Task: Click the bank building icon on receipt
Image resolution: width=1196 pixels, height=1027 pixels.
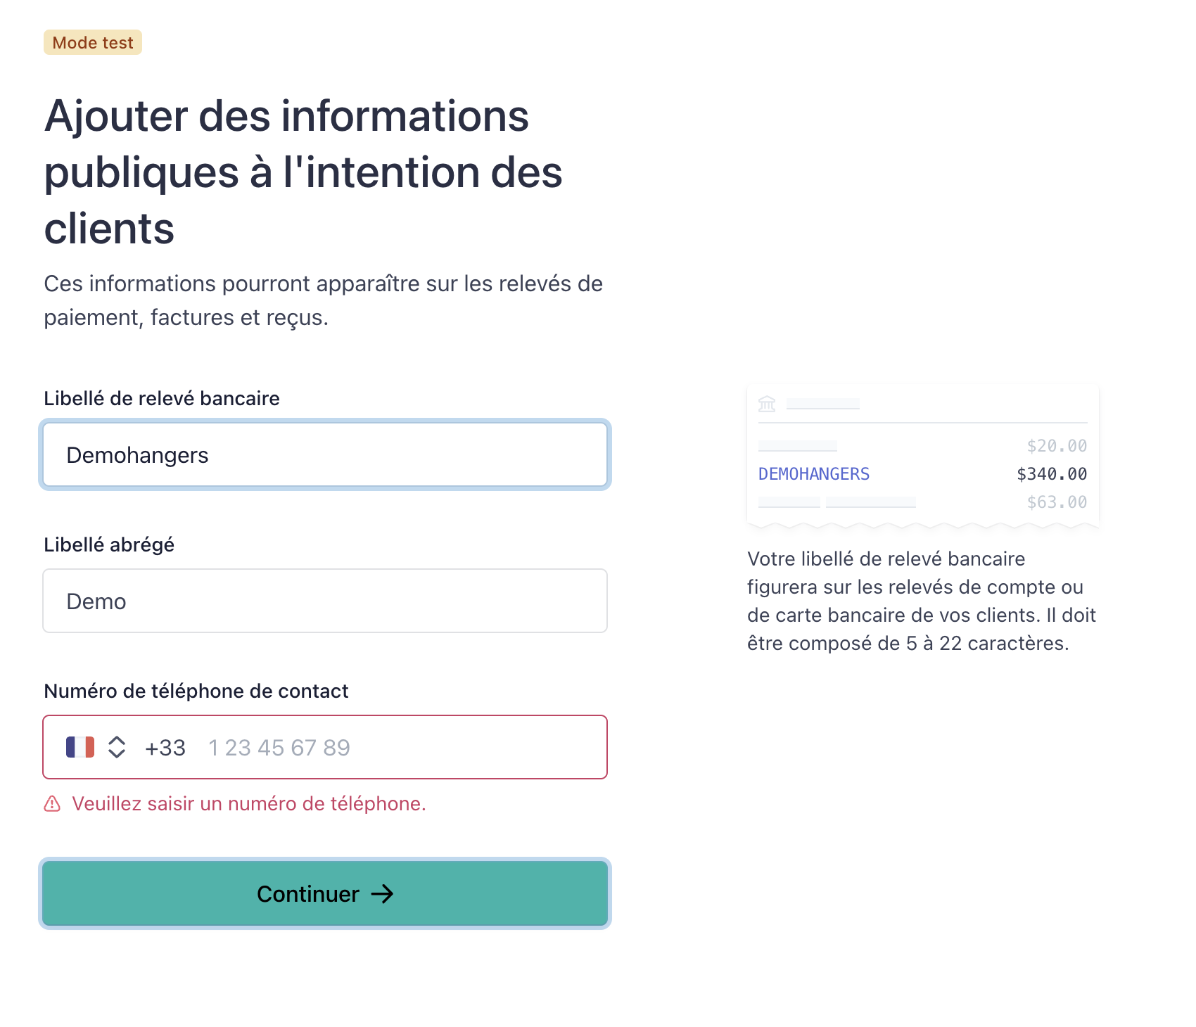Action: (767, 404)
